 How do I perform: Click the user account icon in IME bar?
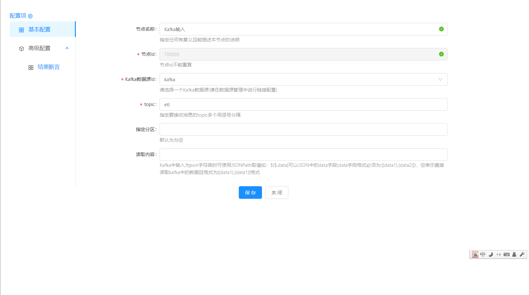[x=514, y=255]
